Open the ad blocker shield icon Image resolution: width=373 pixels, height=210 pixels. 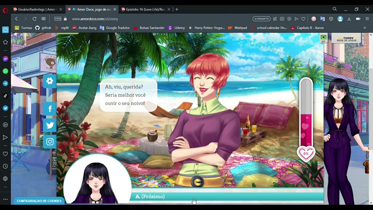[289, 19]
